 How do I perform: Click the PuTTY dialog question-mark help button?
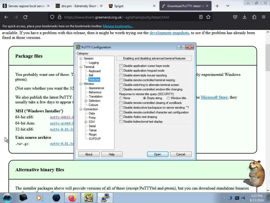click(181, 47)
